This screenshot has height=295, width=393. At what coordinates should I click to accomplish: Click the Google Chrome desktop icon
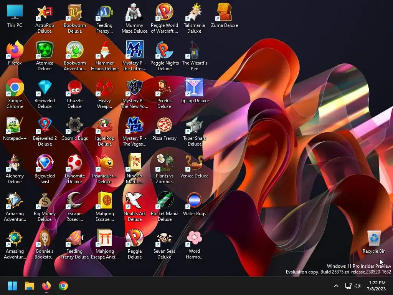pyautogui.click(x=15, y=87)
